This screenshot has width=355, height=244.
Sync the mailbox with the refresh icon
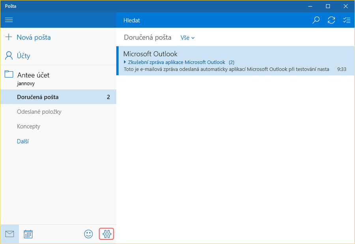[331, 20]
